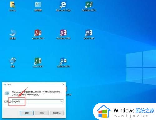This screenshot has width=156, height=120.
Task: Close the Run dialog window
Action: click(63, 84)
